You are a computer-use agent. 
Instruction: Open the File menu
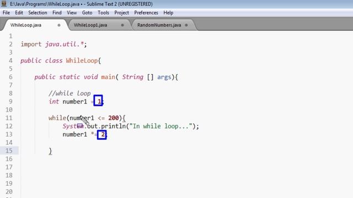[6, 13]
